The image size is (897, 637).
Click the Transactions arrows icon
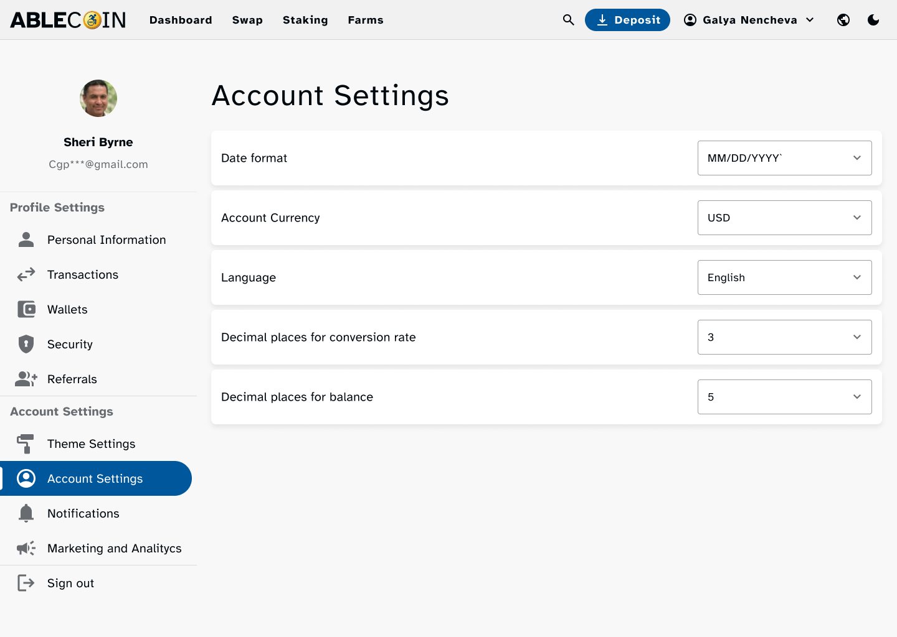26,274
